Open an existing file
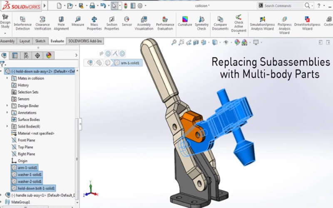This screenshot has height=208, width=333. coord(70,6)
